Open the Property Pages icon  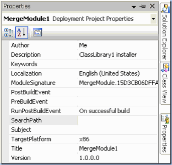[x=38, y=32]
